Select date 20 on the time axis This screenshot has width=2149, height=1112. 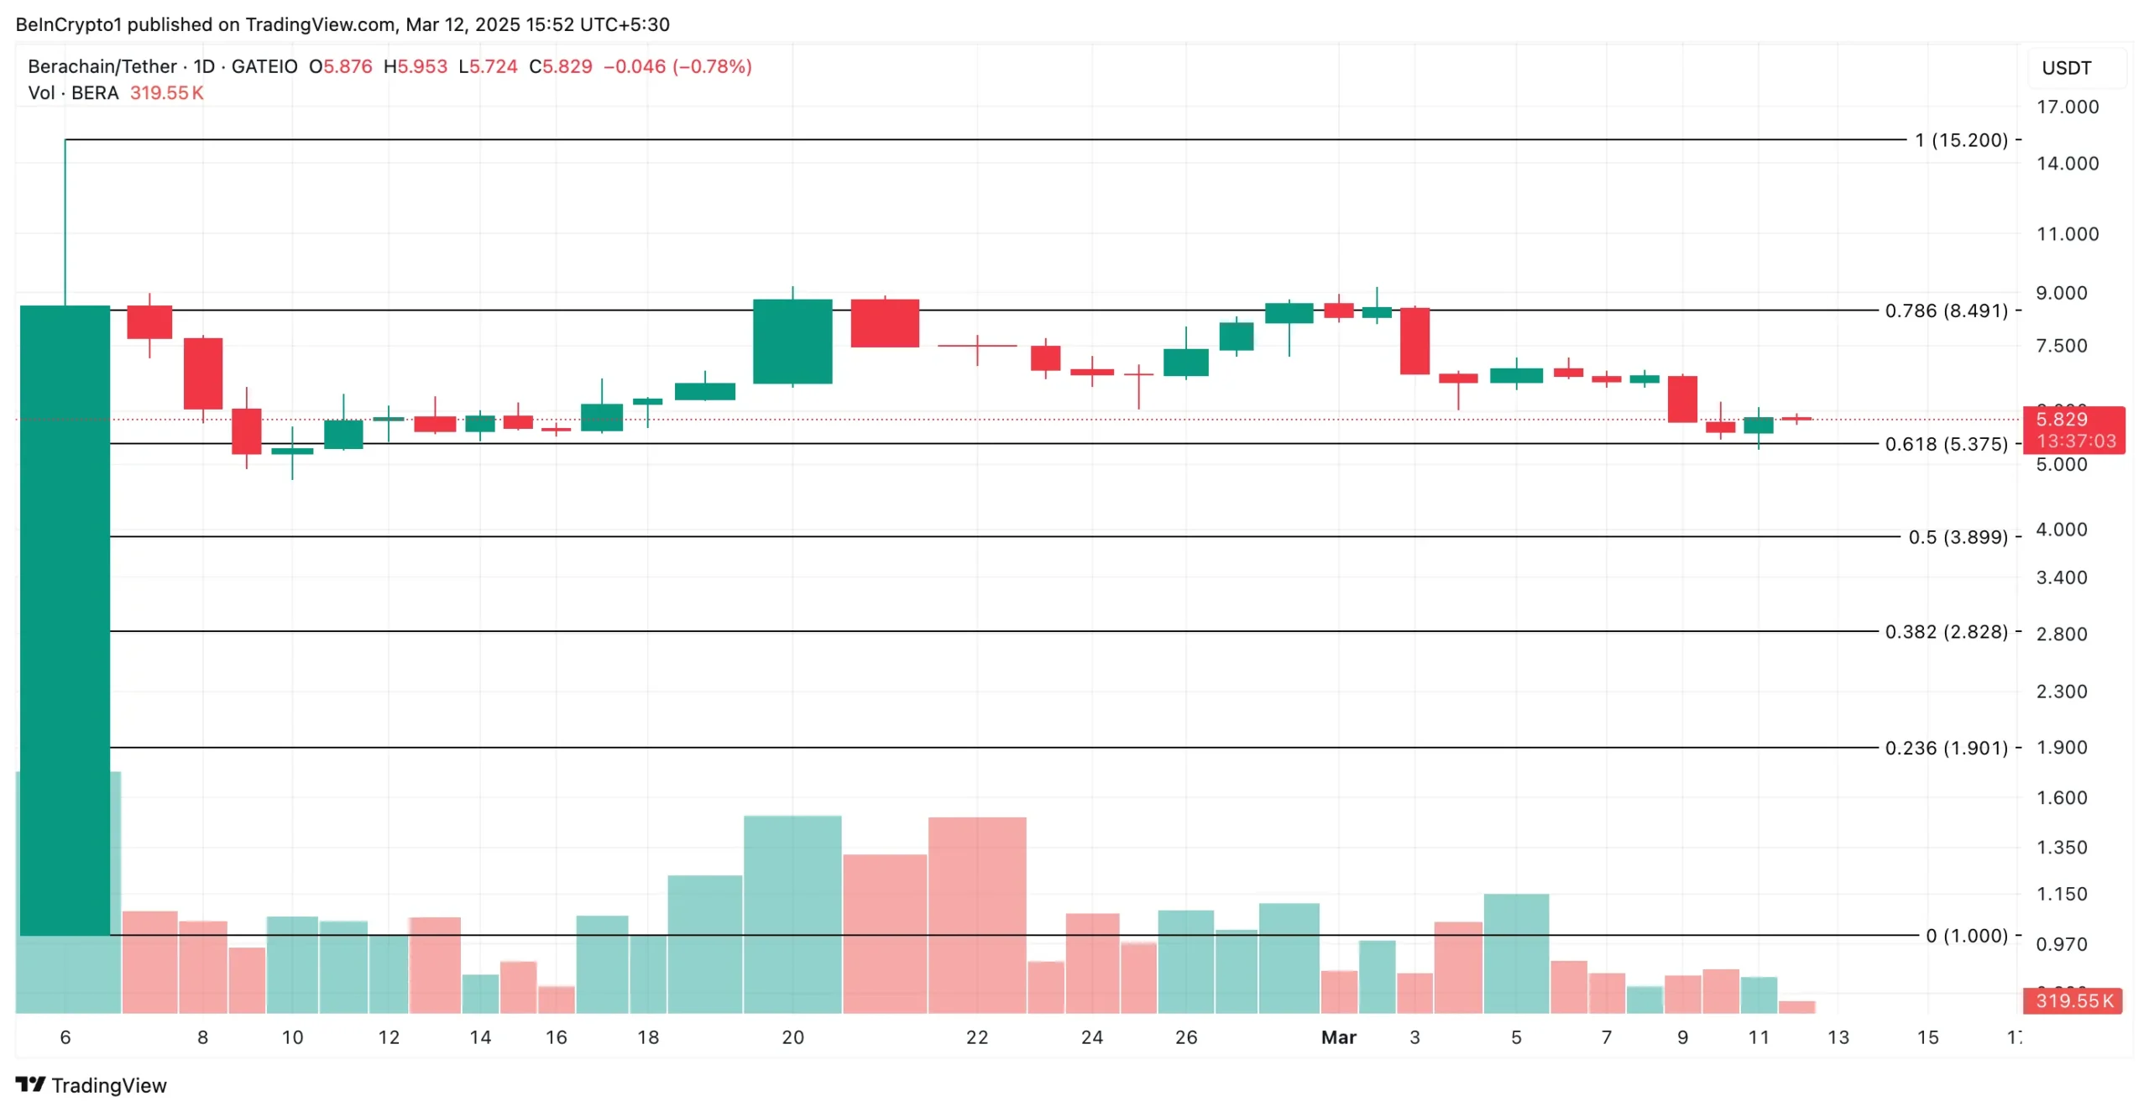pyautogui.click(x=792, y=1037)
